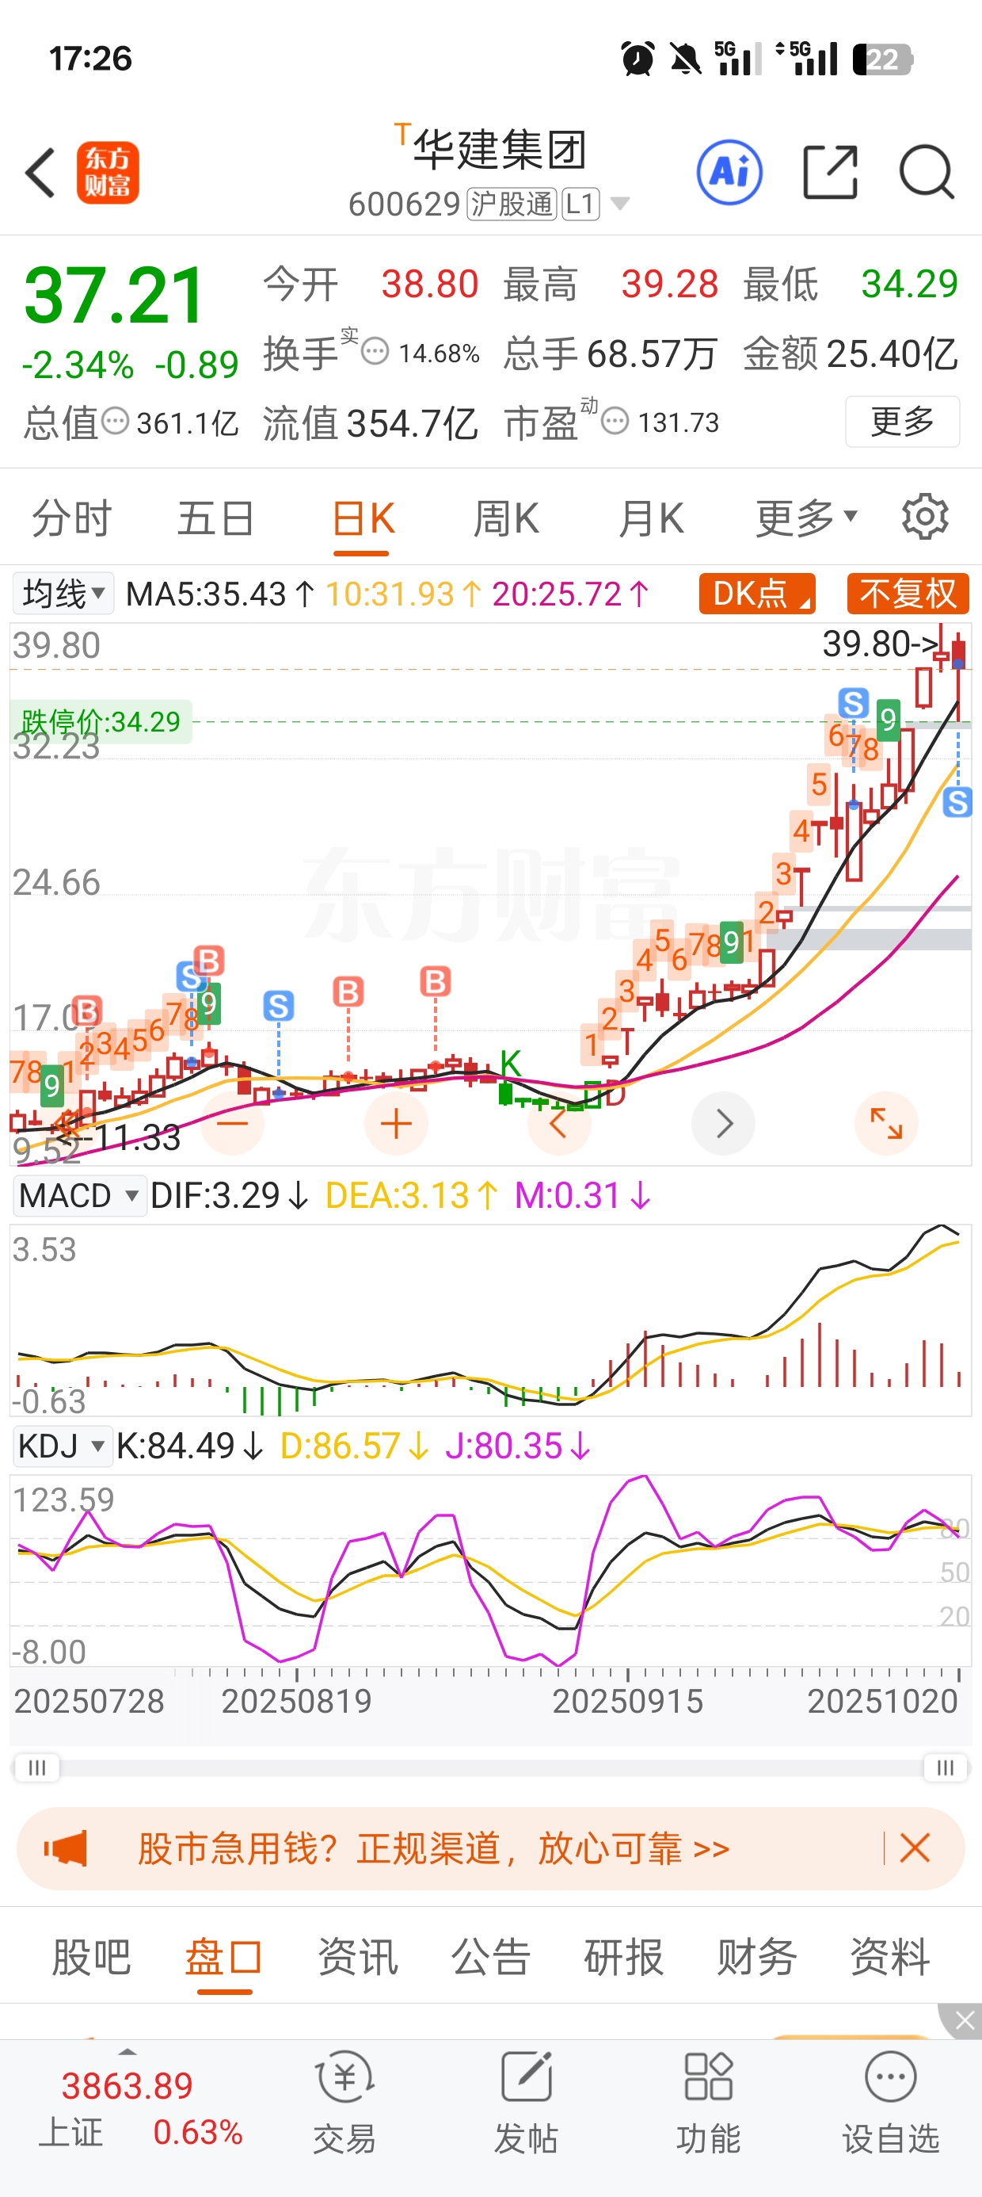Tap the zoom in plus chart button
This screenshot has height=2197, width=982.
[395, 1123]
